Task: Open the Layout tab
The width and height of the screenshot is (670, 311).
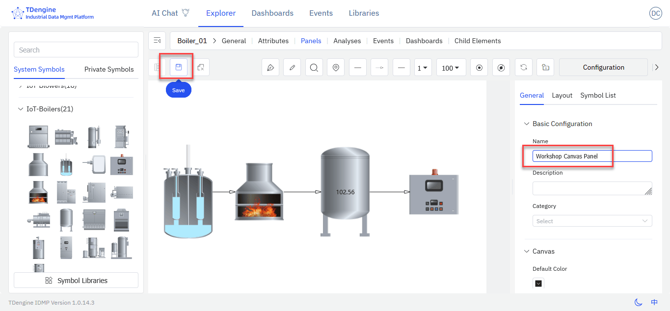Action: click(562, 95)
